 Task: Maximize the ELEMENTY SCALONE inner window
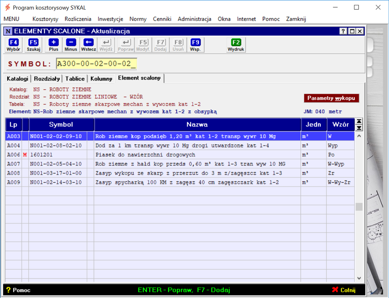352,31
